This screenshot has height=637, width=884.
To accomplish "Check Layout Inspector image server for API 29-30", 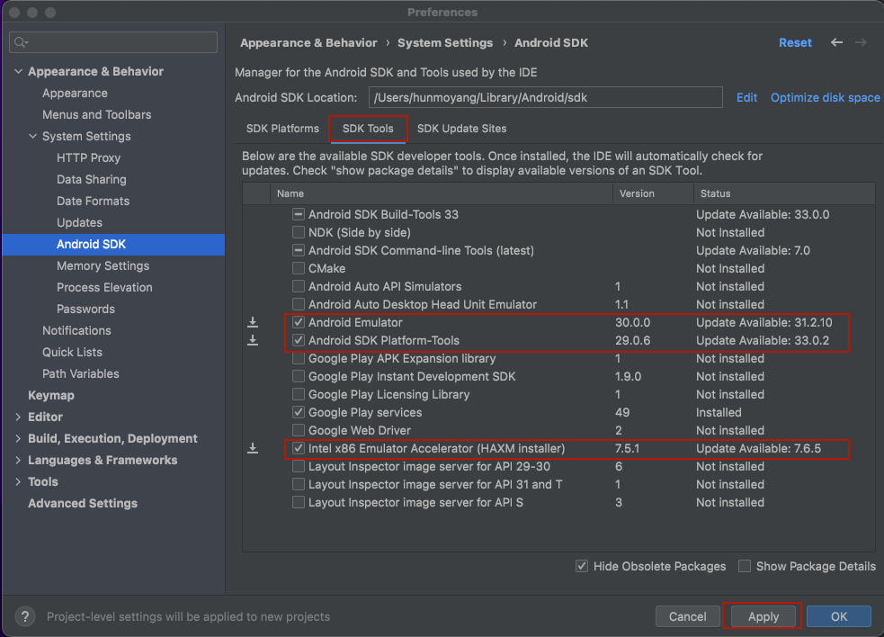I will tap(299, 467).
